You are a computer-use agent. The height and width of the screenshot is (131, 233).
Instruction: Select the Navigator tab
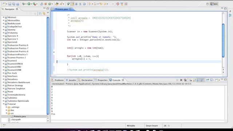(x=10, y=9)
